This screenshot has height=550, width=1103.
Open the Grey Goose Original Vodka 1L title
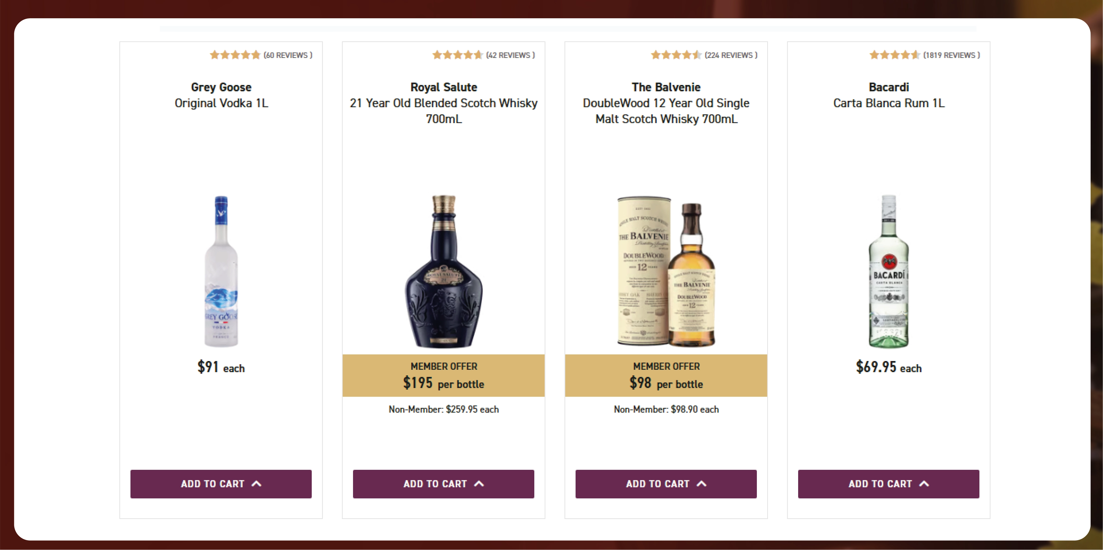click(221, 95)
